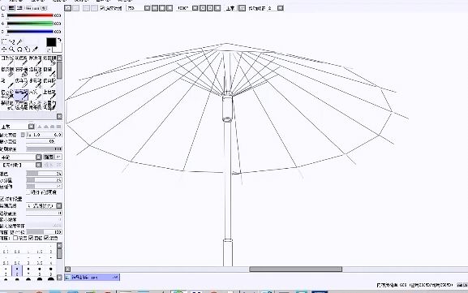Open the zoom percentage dropdown in toolbar
The height and width of the screenshot is (293, 468).
(147, 8)
